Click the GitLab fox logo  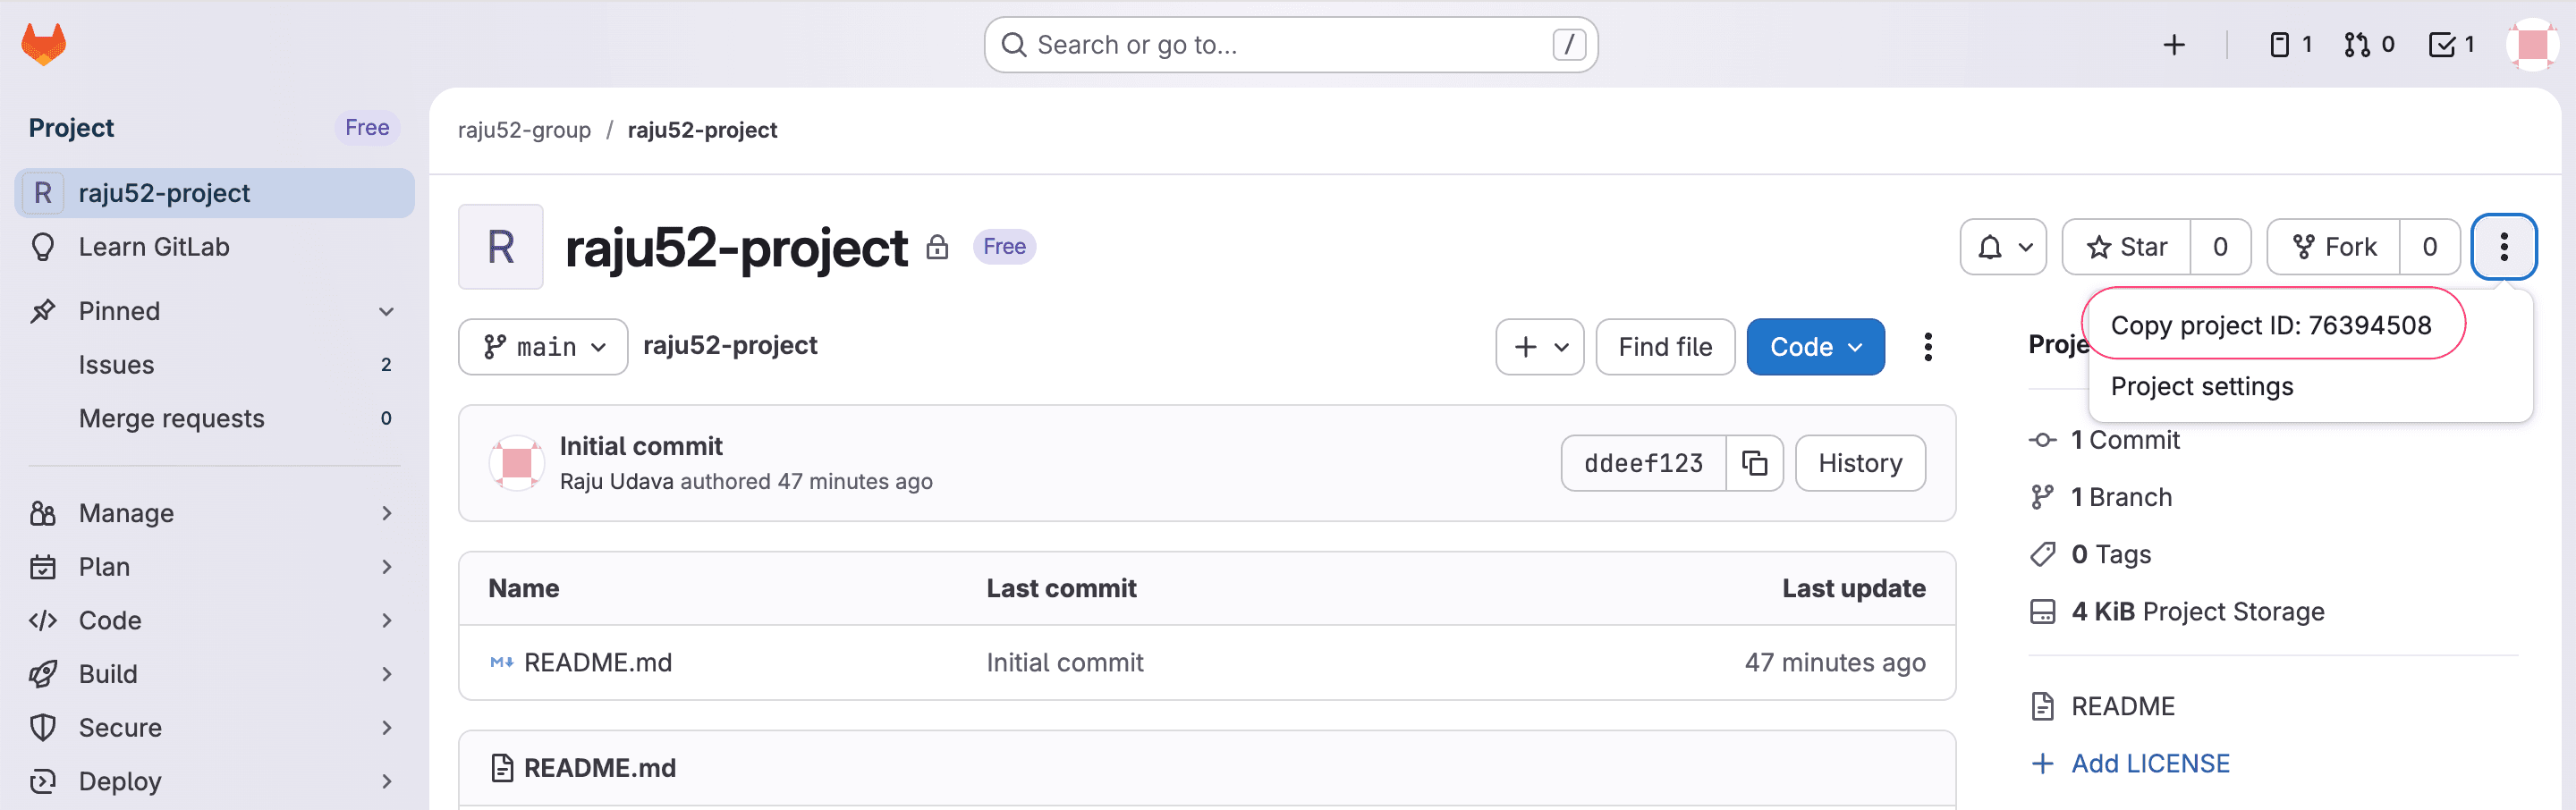pyautogui.click(x=44, y=44)
